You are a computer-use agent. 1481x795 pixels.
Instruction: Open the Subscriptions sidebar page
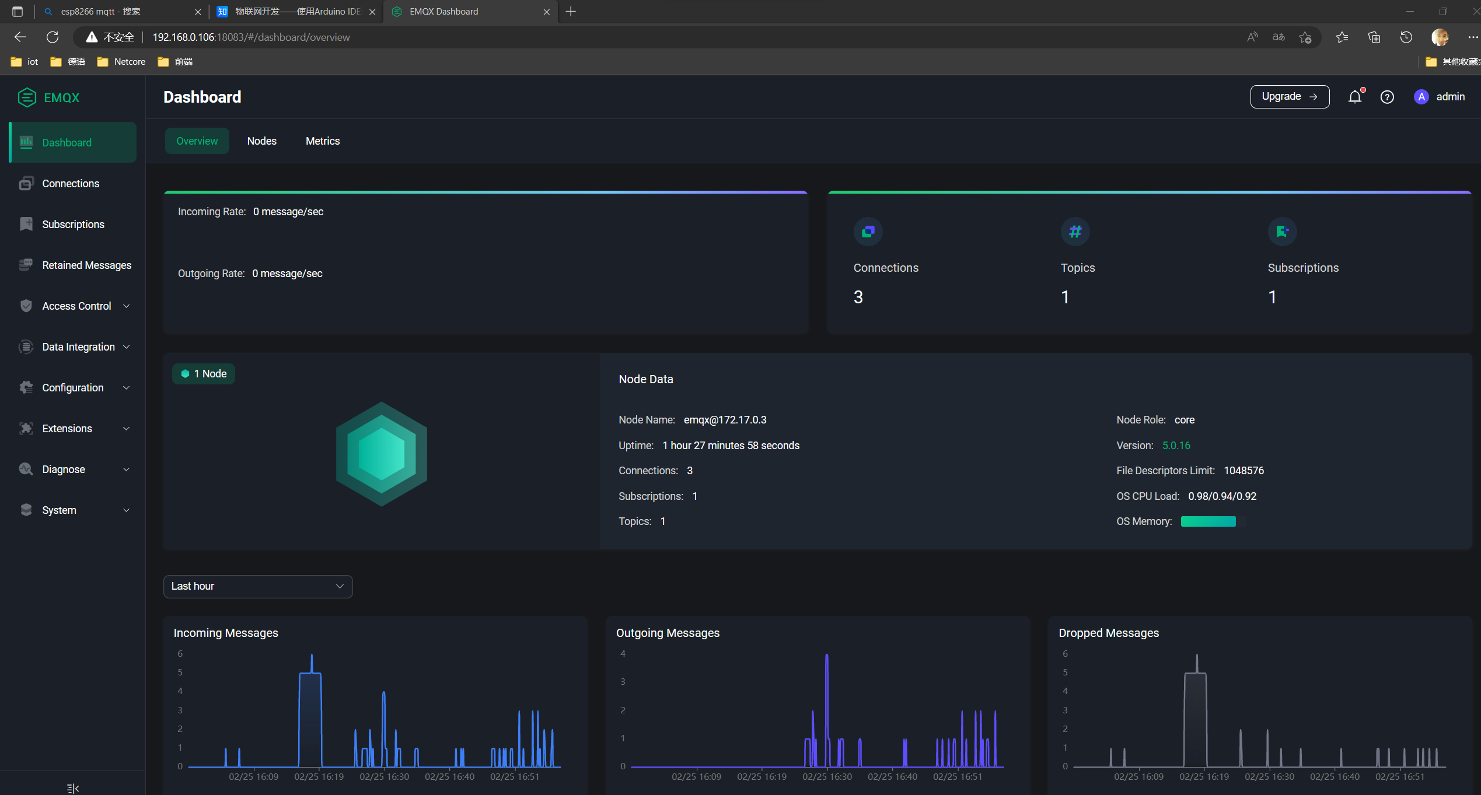(73, 225)
